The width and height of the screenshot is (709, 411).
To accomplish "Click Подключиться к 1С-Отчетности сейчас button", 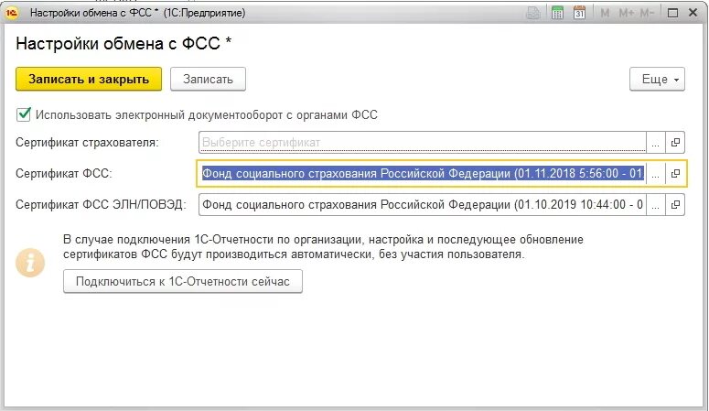I will click(183, 282).
